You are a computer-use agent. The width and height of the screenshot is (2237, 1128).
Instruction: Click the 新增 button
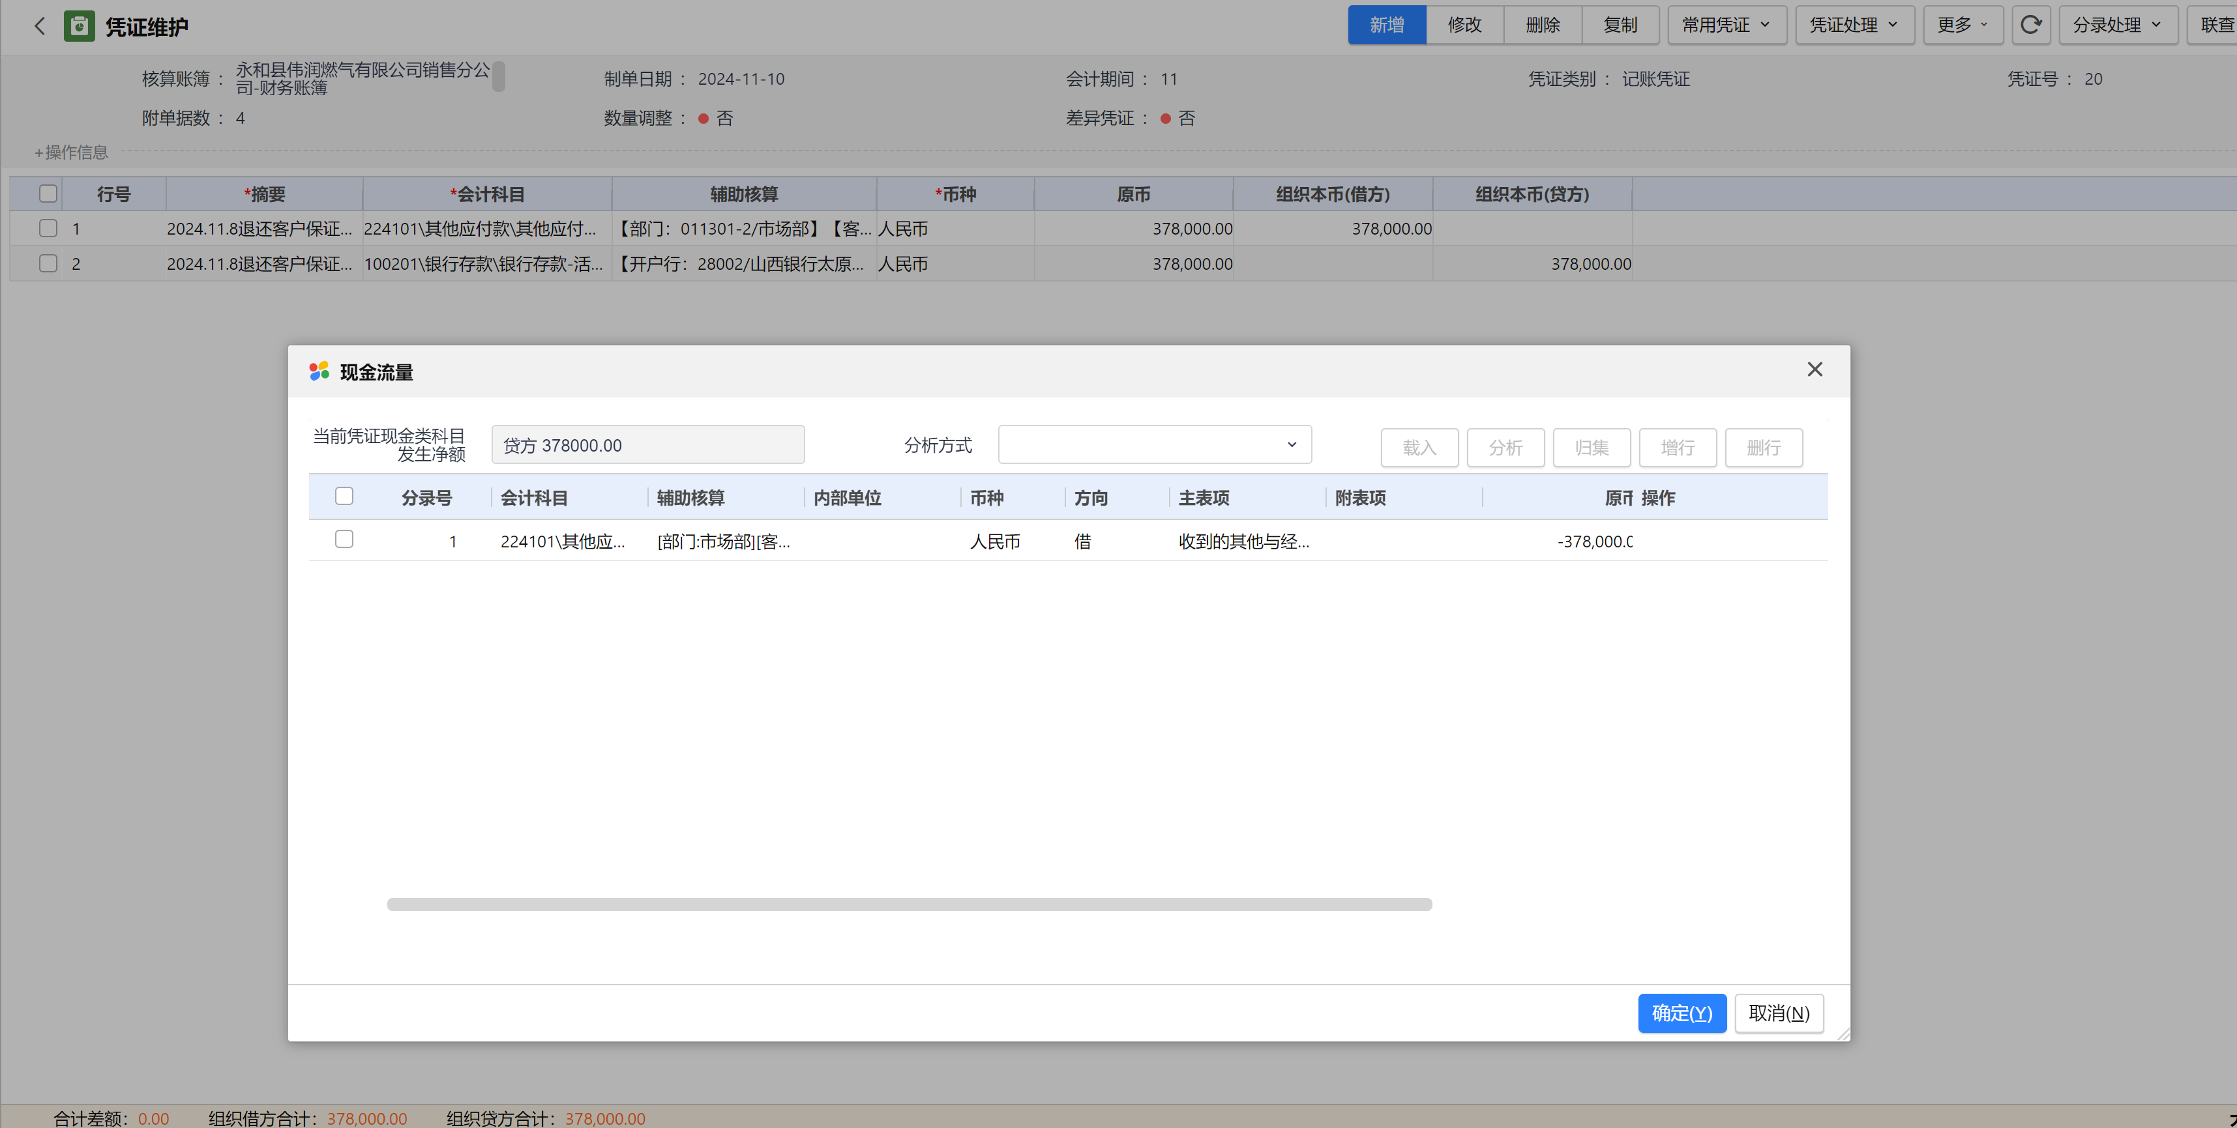point(1386,25)
